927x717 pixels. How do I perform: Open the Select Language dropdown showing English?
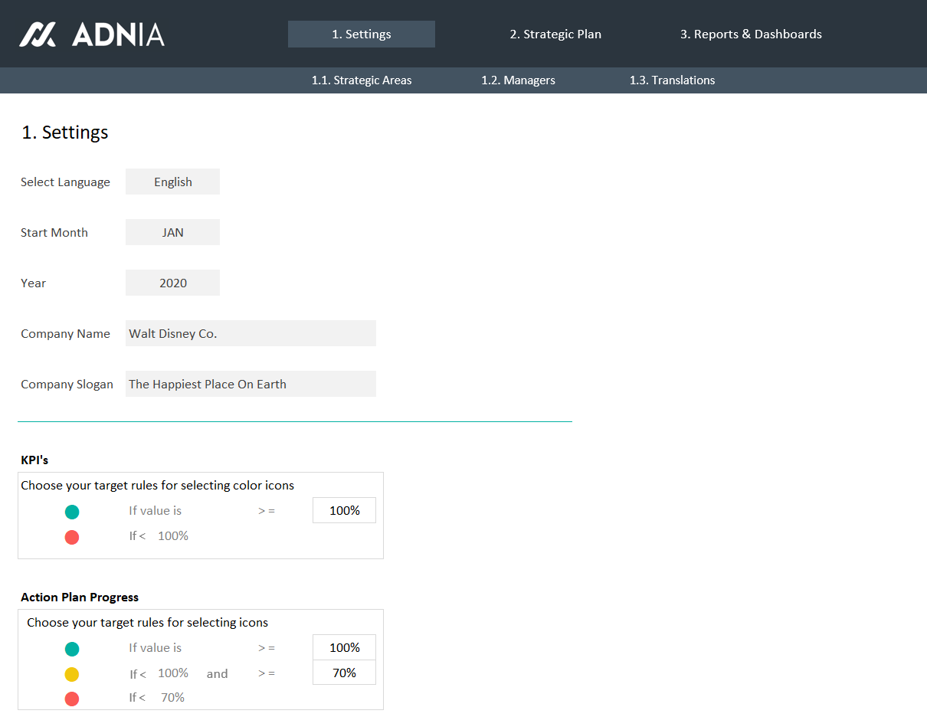pyautogui.click(x=172, y=182)
